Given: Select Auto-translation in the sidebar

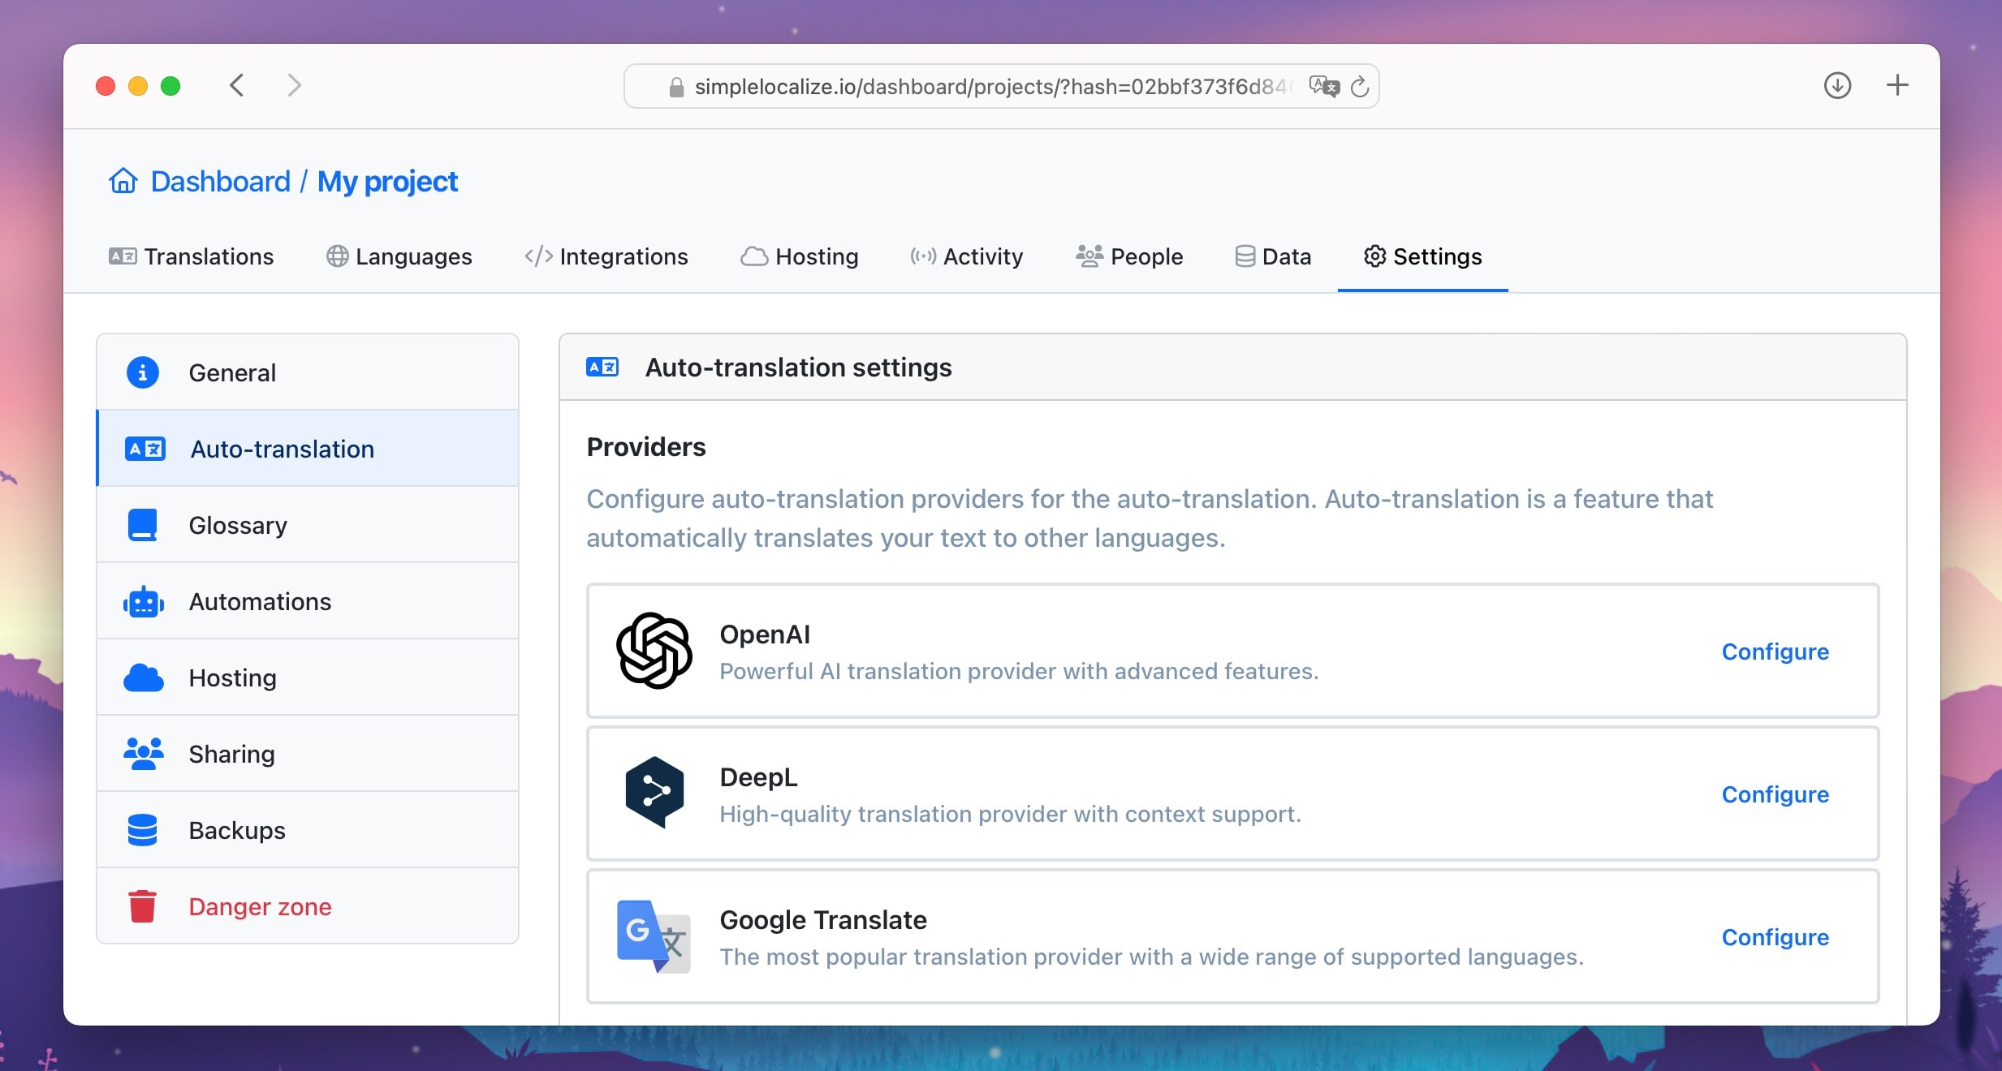Looking at the screenshot, I should [x=308, y=449].
